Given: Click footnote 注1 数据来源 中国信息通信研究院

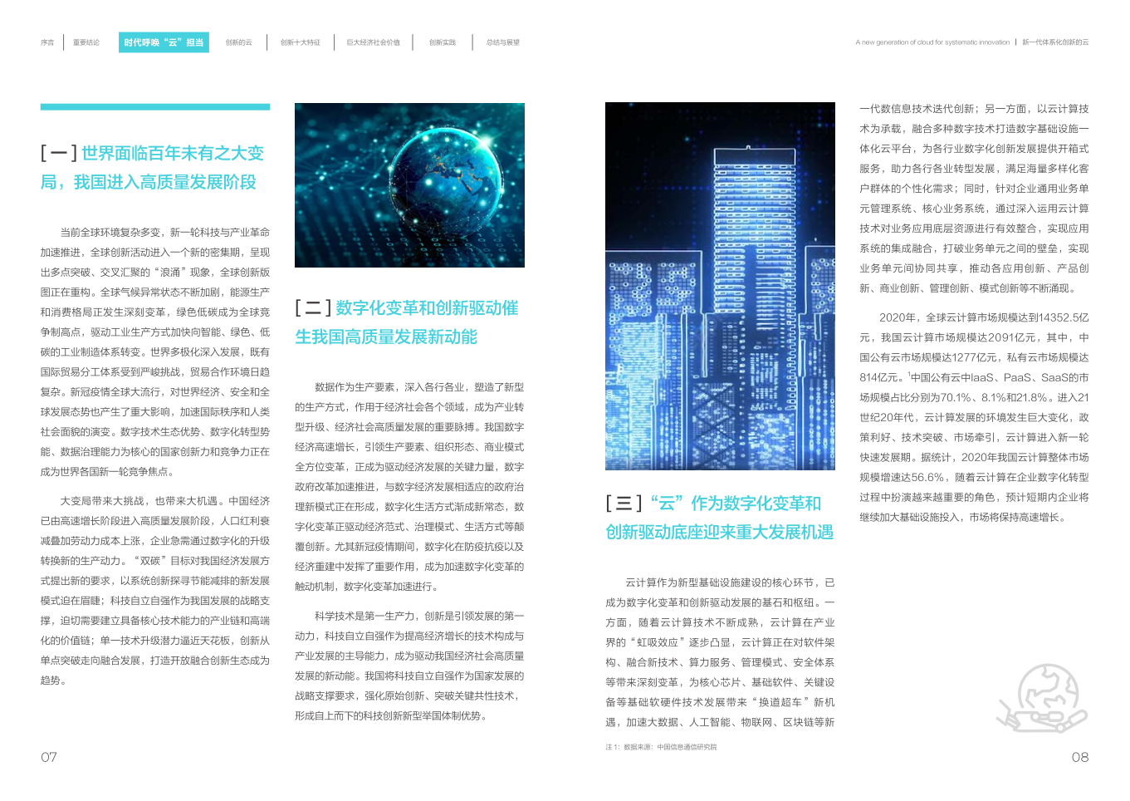Looking at the screenshot, I should [661, 747].
